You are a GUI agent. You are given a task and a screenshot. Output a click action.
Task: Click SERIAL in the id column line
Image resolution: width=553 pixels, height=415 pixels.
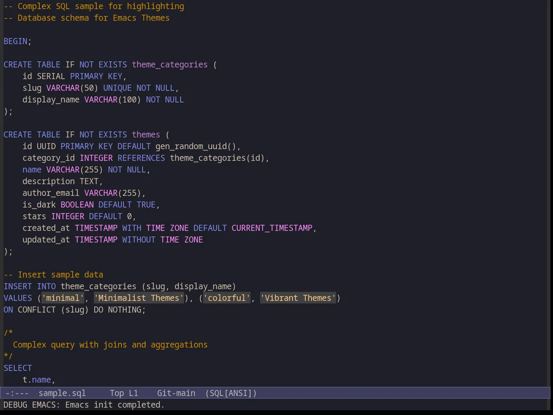click(51, 76)
